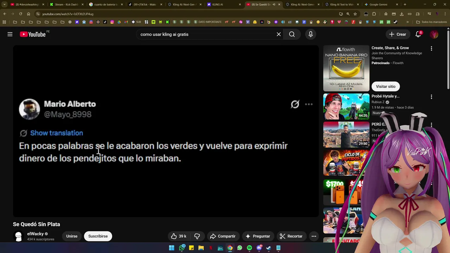Open Steam from the taskbar
Viewport: 450px width, 253px height.
tap(269, 248)
